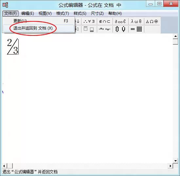Open the labeled arrow templates palette
The height and width of the screenshot is (176, 180).
tap(105, 29)
